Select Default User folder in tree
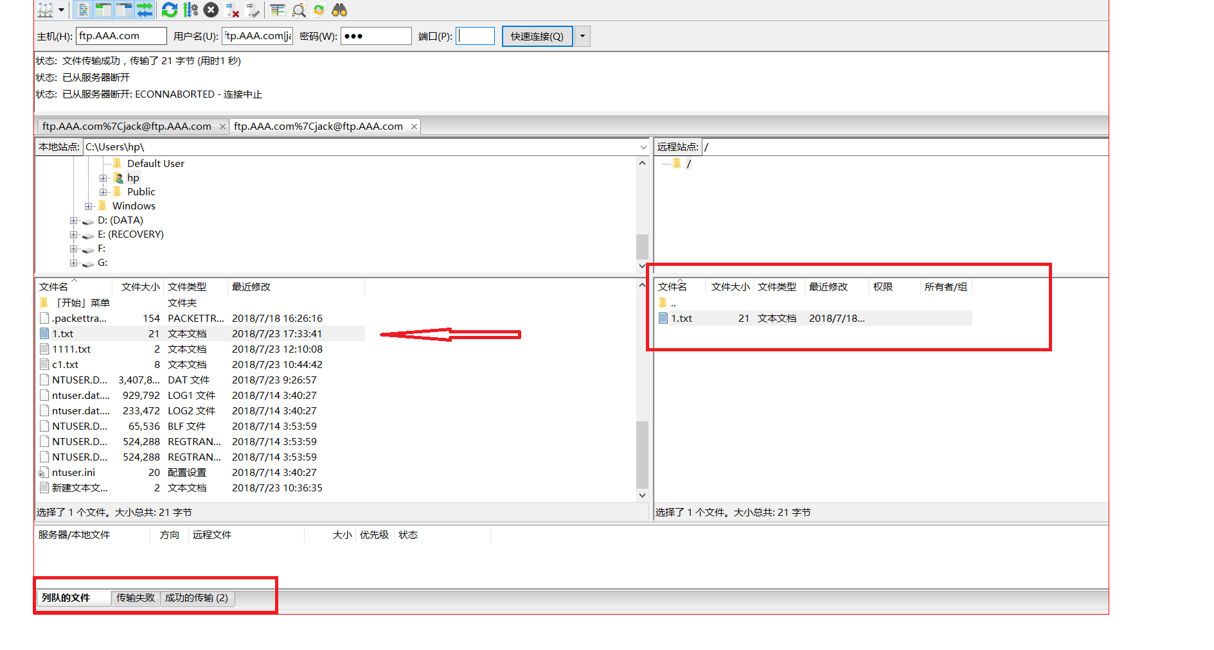1214x650 pixels. click(x=156, y=164)
